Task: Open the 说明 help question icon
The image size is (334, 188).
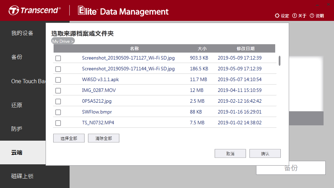Action: (x=312, y=16)
